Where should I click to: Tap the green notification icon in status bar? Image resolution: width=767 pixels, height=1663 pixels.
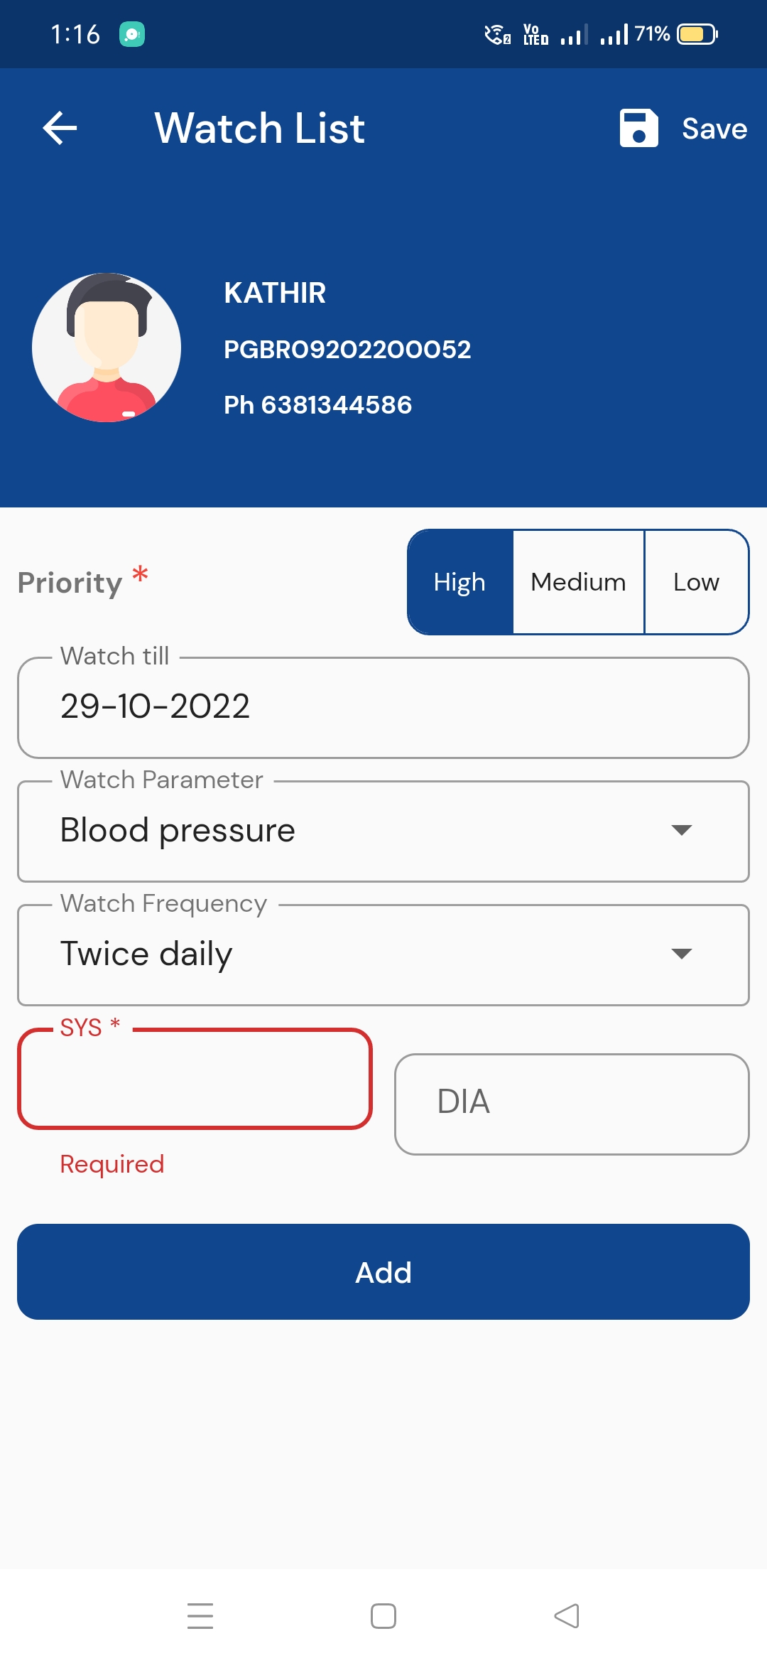[132, 34]
